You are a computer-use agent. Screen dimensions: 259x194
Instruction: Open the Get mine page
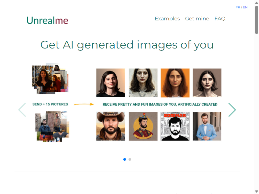tap(197, 19)
